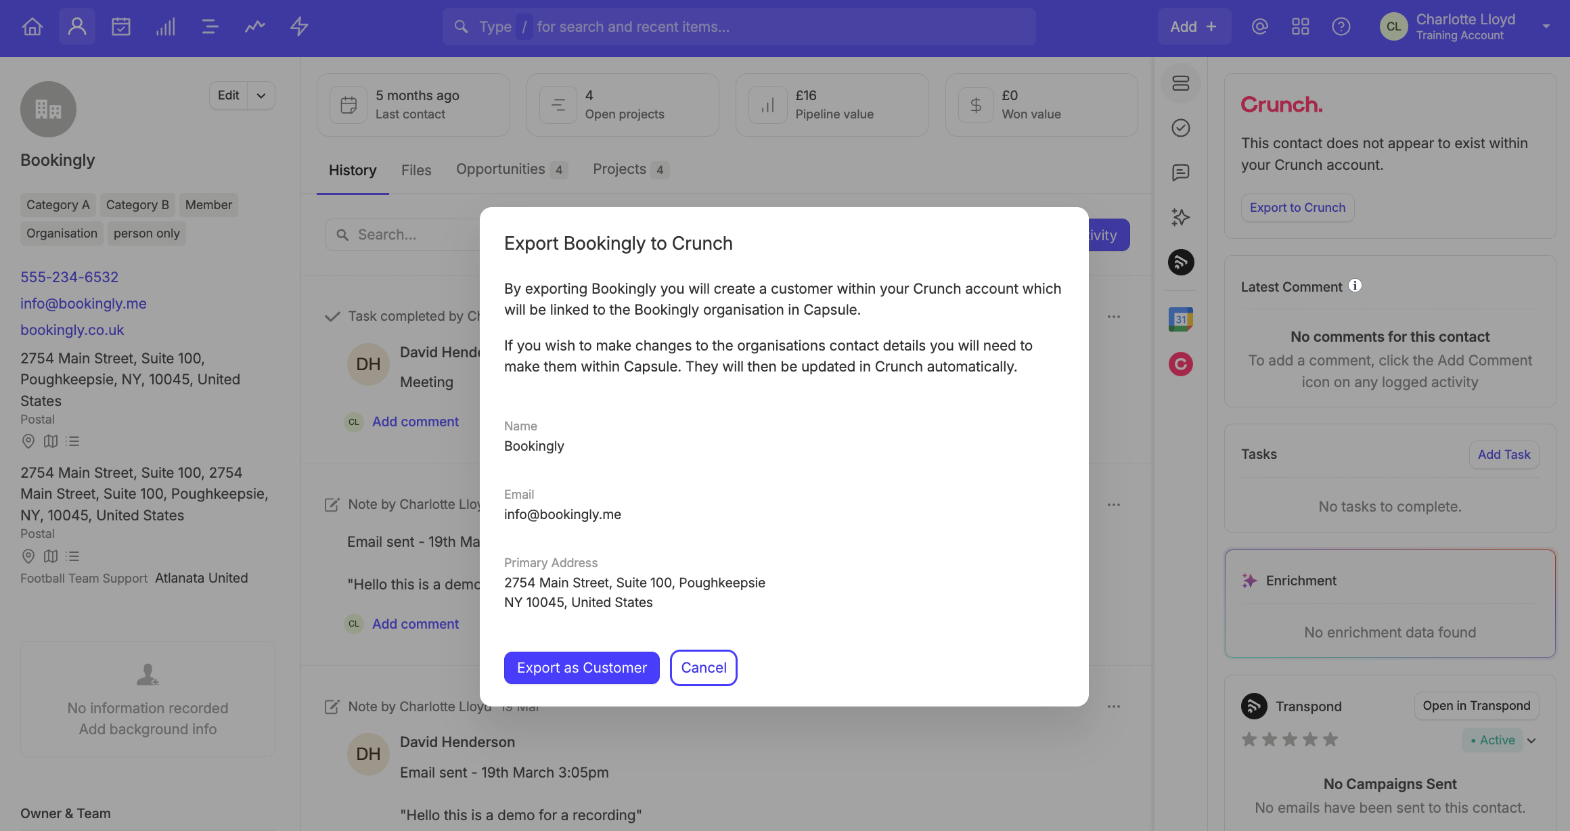This screenshot has width=1570, height=831.
Task: Click the map icon under first address
Action: pos(51,441)
